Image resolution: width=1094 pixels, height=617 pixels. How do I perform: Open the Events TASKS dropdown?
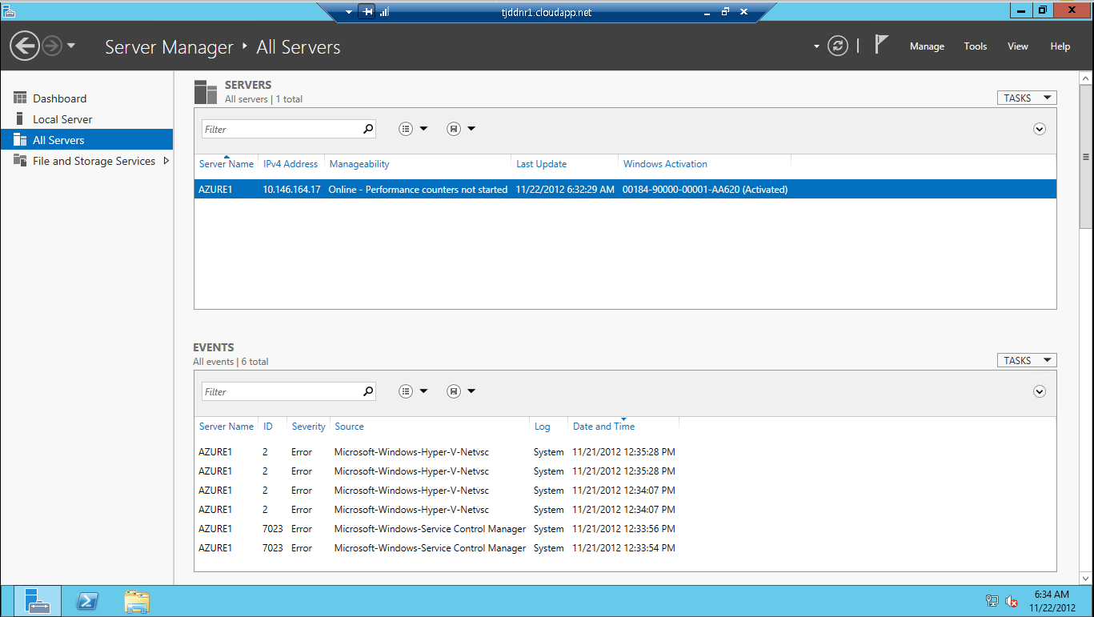(x=1027, y=360)
